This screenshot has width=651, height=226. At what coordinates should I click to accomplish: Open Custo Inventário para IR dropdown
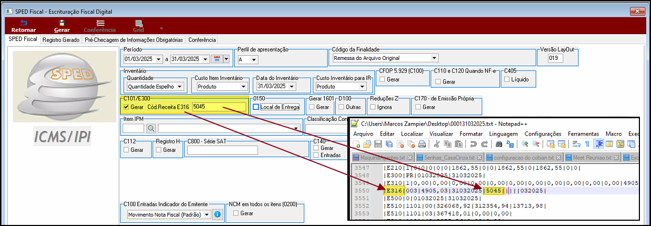[x=362, y=86]
